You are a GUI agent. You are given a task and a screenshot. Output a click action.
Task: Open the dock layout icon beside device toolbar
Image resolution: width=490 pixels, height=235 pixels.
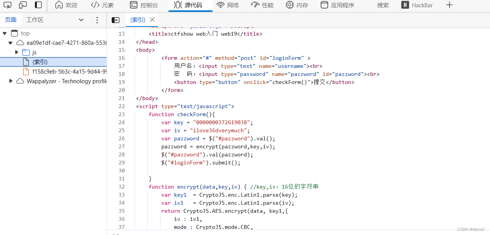37,5
